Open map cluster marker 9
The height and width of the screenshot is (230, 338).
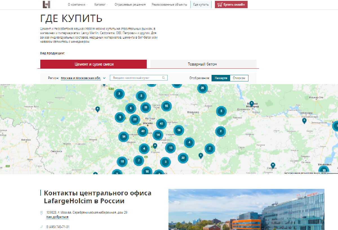coord(120,117)
